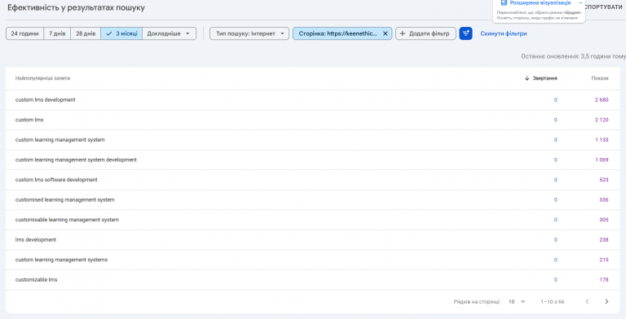
Task: Click impressions value 336
Action: 604,199
